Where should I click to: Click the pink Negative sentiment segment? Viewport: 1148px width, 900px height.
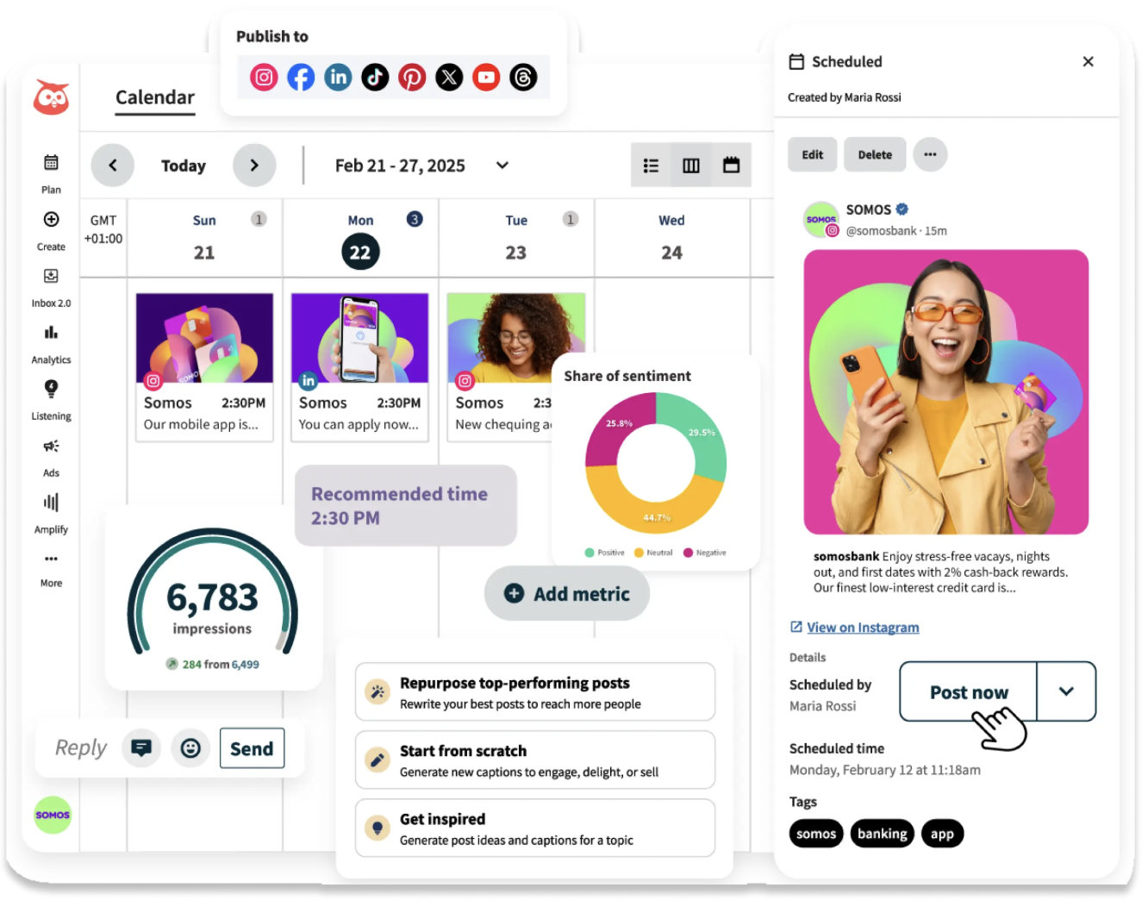point(614,424)
